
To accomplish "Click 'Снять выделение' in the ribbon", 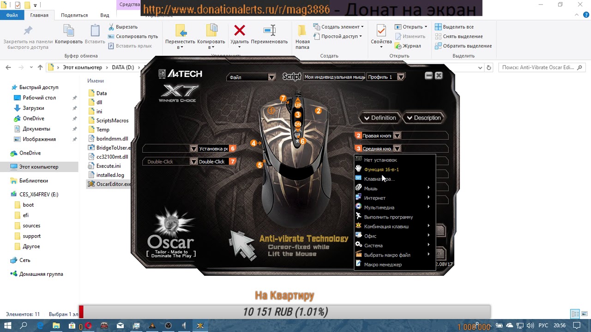I will pos(459,36).
